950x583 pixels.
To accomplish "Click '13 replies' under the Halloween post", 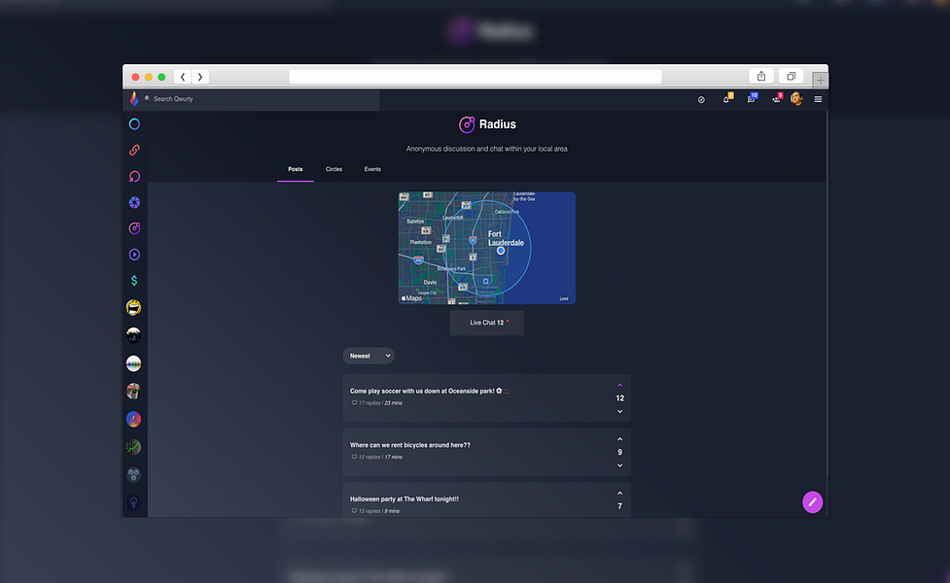I will (x=369, y=511).
